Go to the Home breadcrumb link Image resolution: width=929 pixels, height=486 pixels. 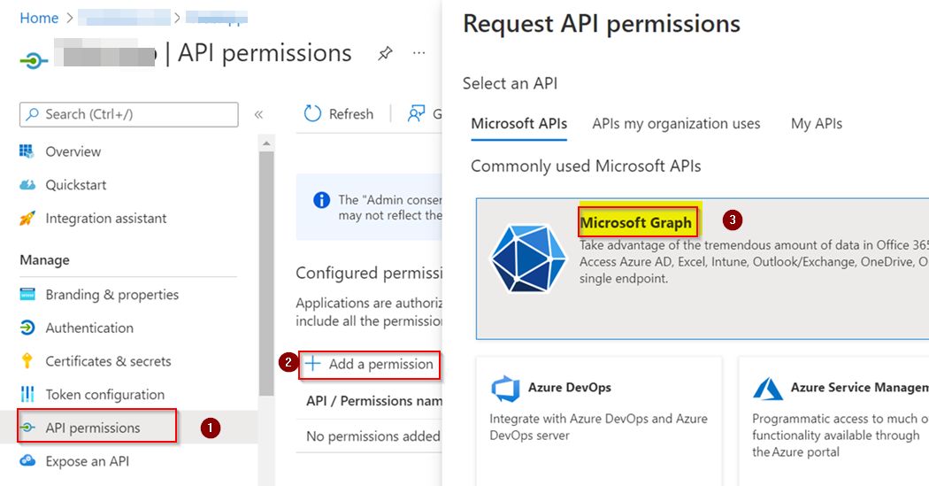coord(39,18)
